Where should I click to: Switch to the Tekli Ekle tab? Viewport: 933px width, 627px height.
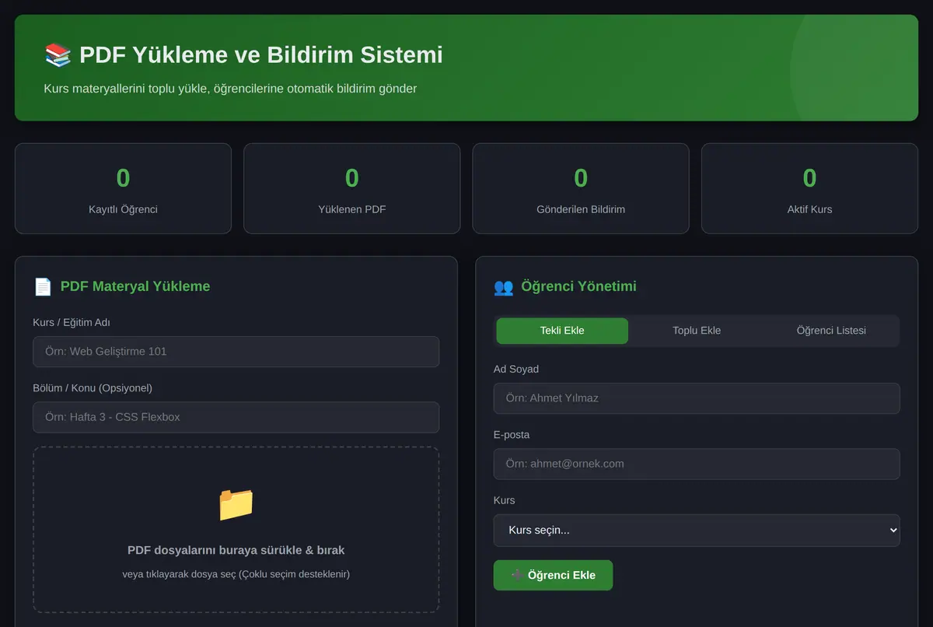click(562, 331)
